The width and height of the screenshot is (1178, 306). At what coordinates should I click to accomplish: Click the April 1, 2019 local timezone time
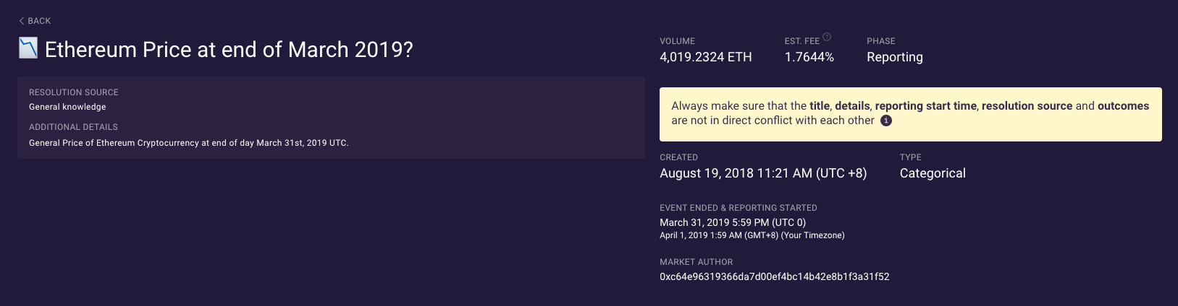[x=752, y=235]
